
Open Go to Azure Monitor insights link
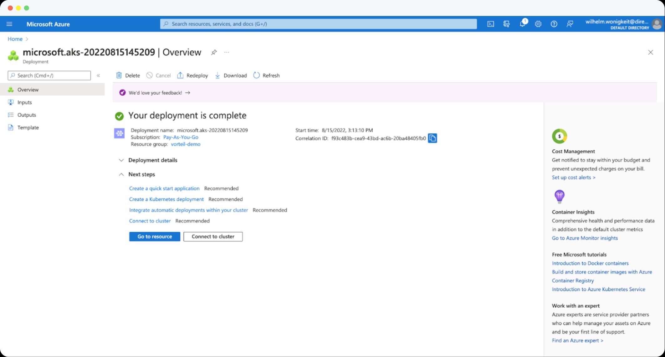coord(585,238)
